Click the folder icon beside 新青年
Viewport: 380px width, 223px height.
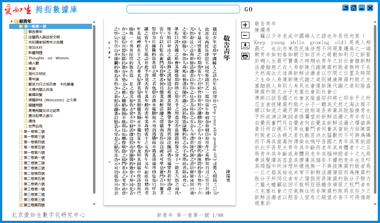16,21
